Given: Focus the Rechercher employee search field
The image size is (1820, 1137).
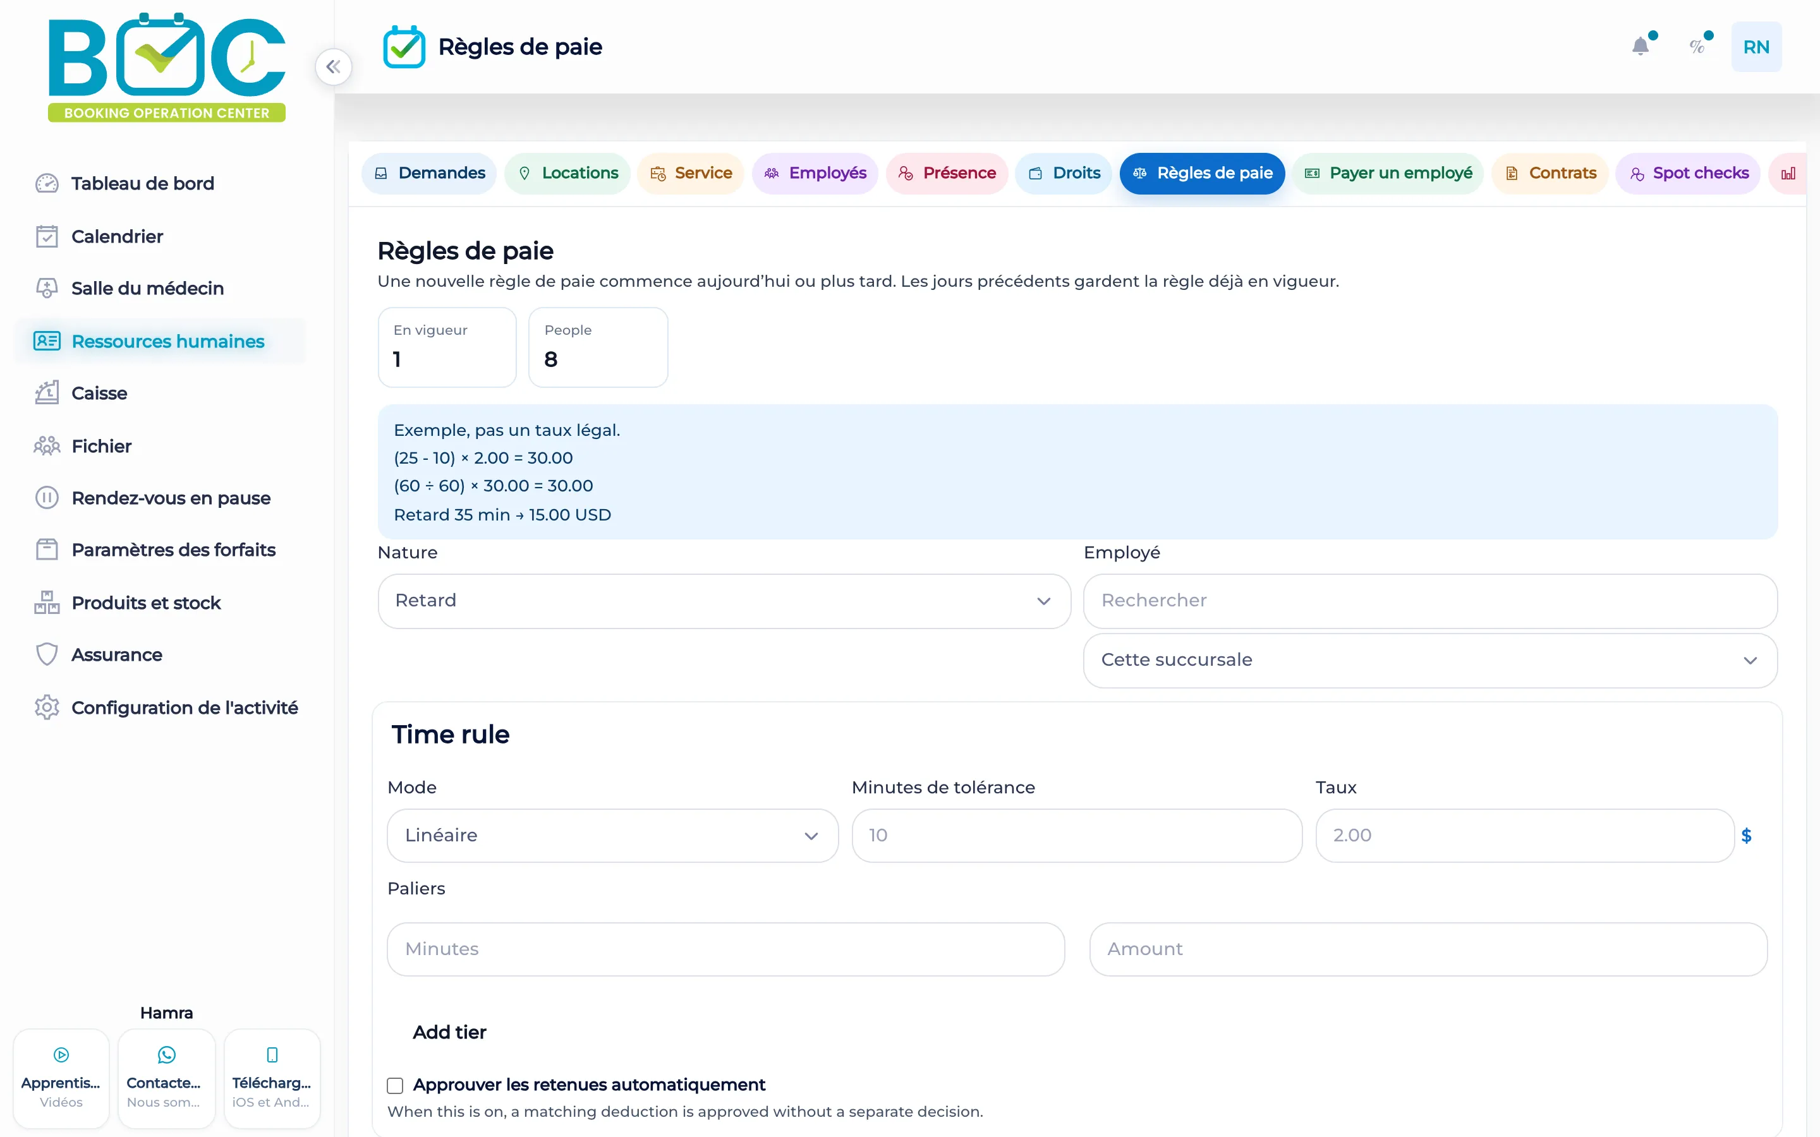Looking at the screenshot, I should (1429, 601).
